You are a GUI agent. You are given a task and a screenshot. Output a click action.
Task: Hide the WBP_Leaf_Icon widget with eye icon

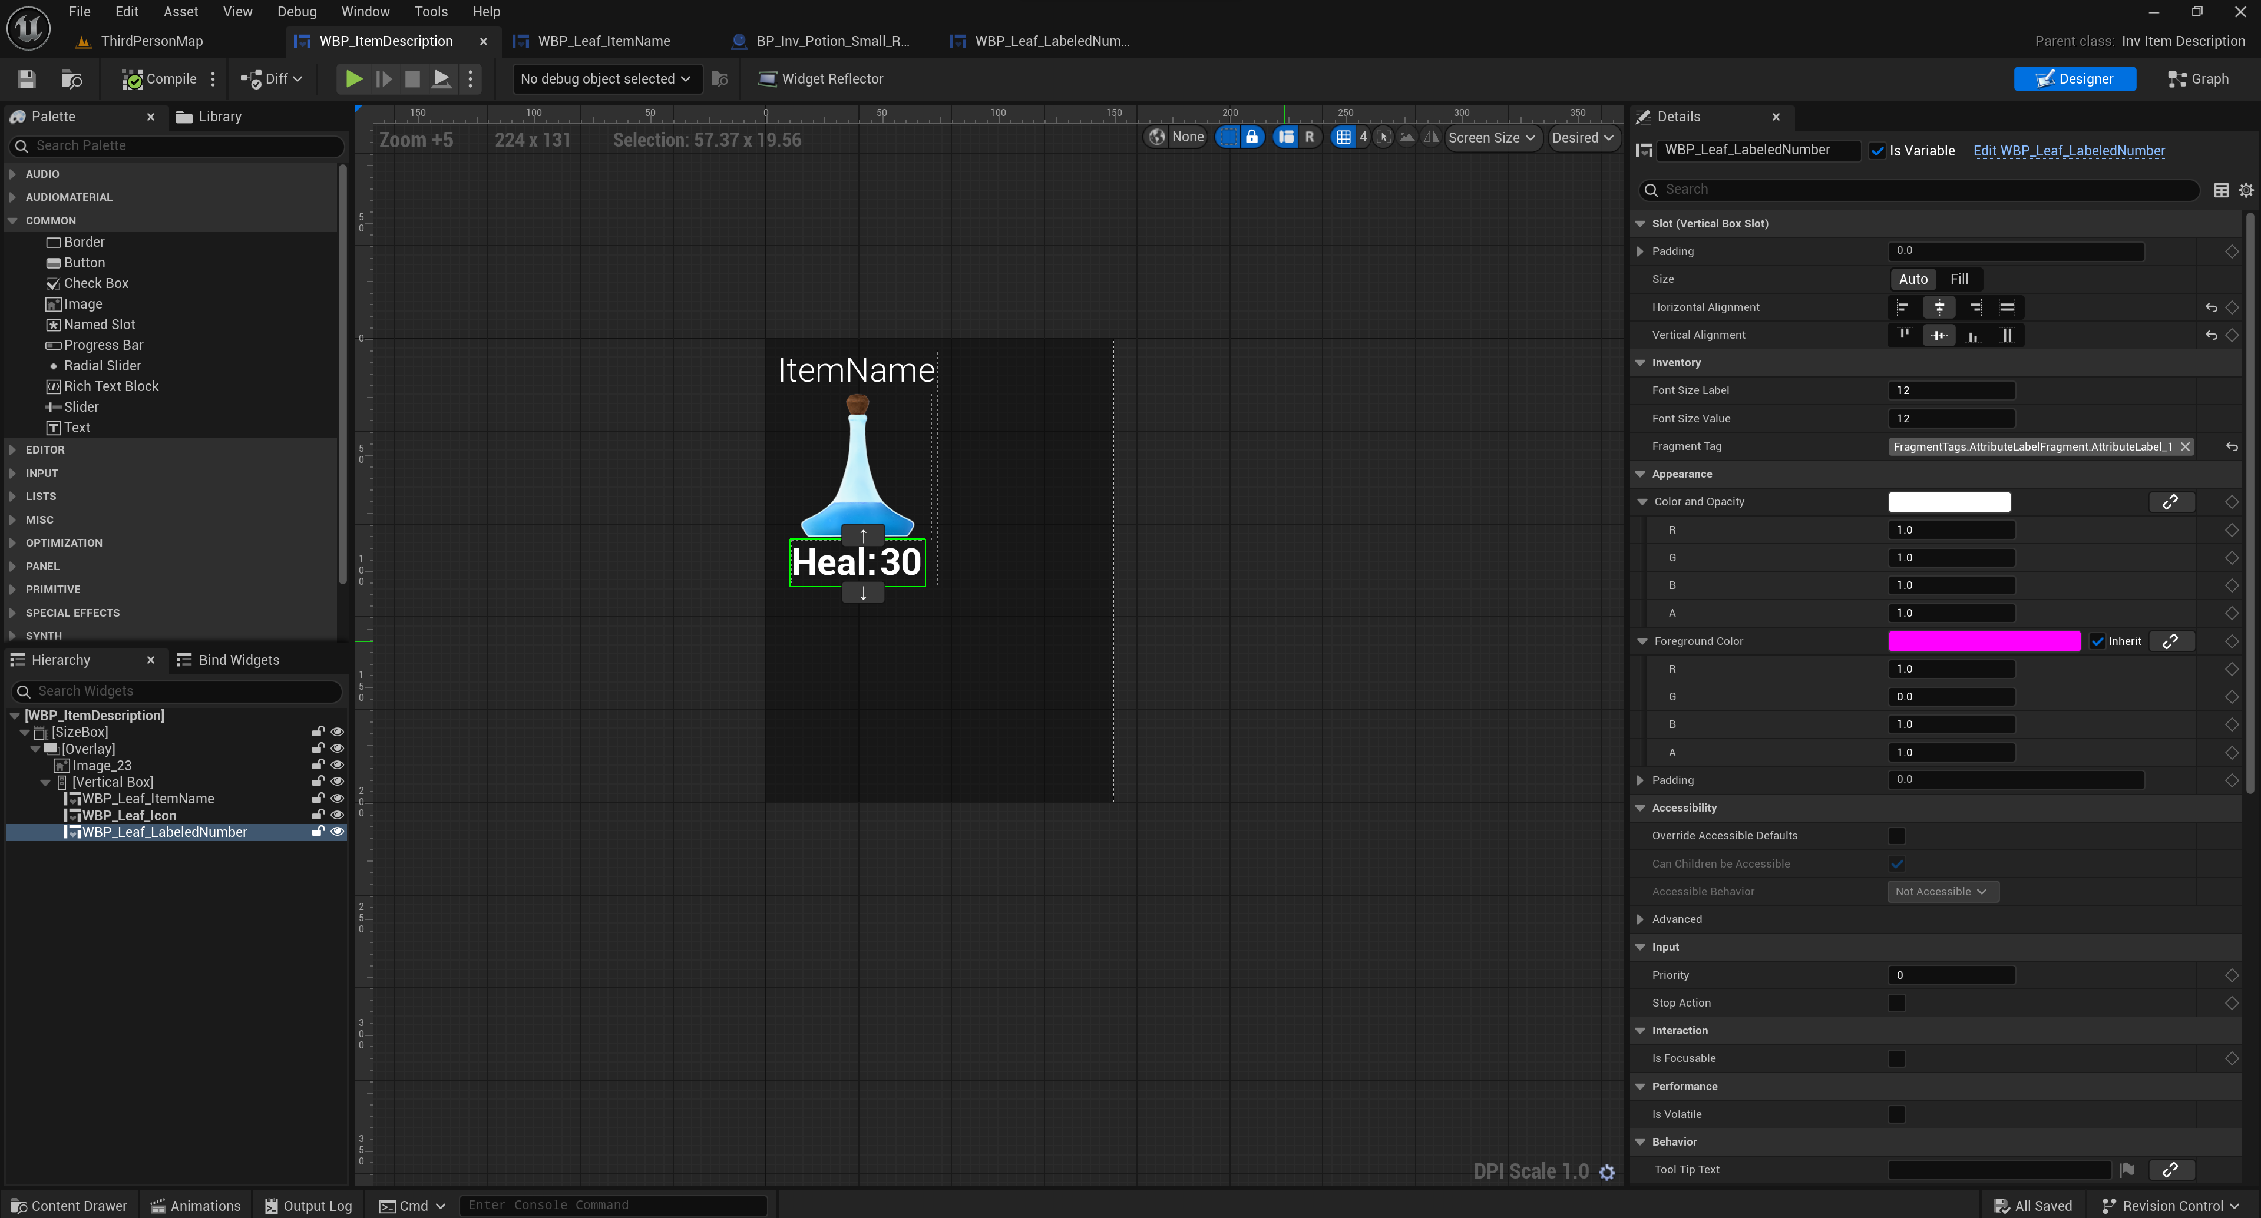[337, 815]
